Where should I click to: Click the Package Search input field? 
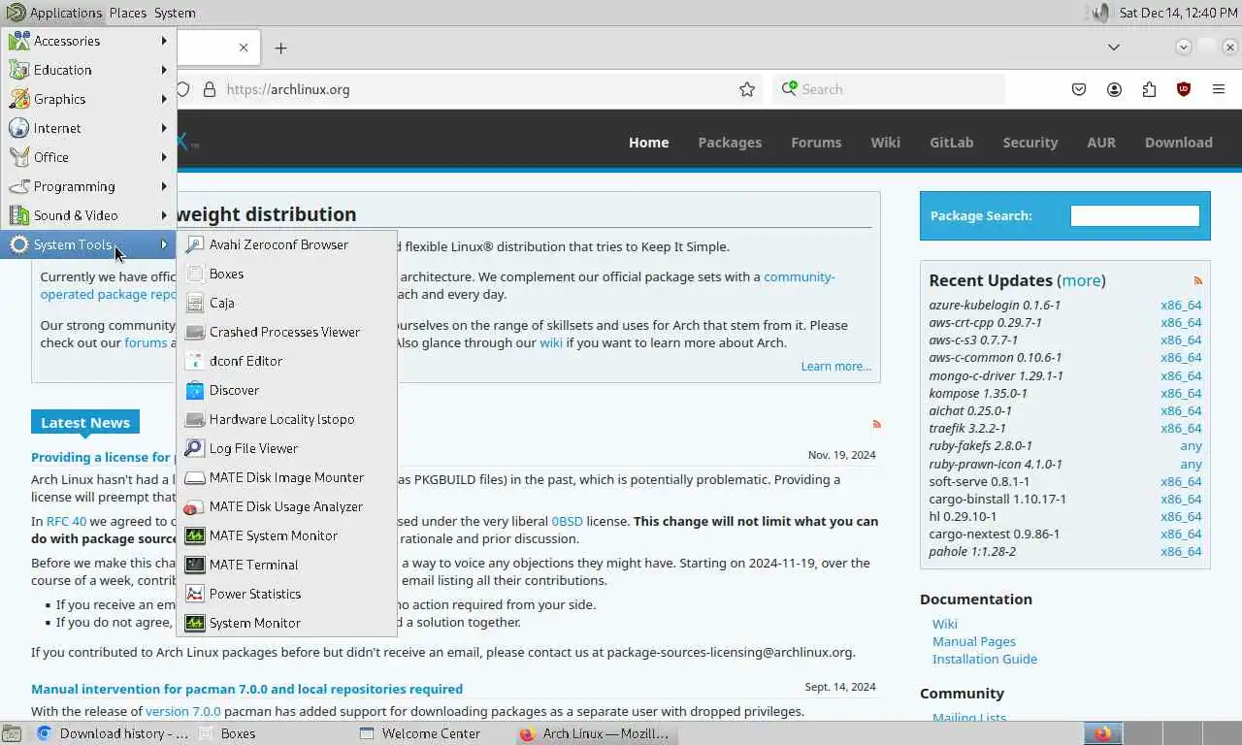(x=1134, y=215)
